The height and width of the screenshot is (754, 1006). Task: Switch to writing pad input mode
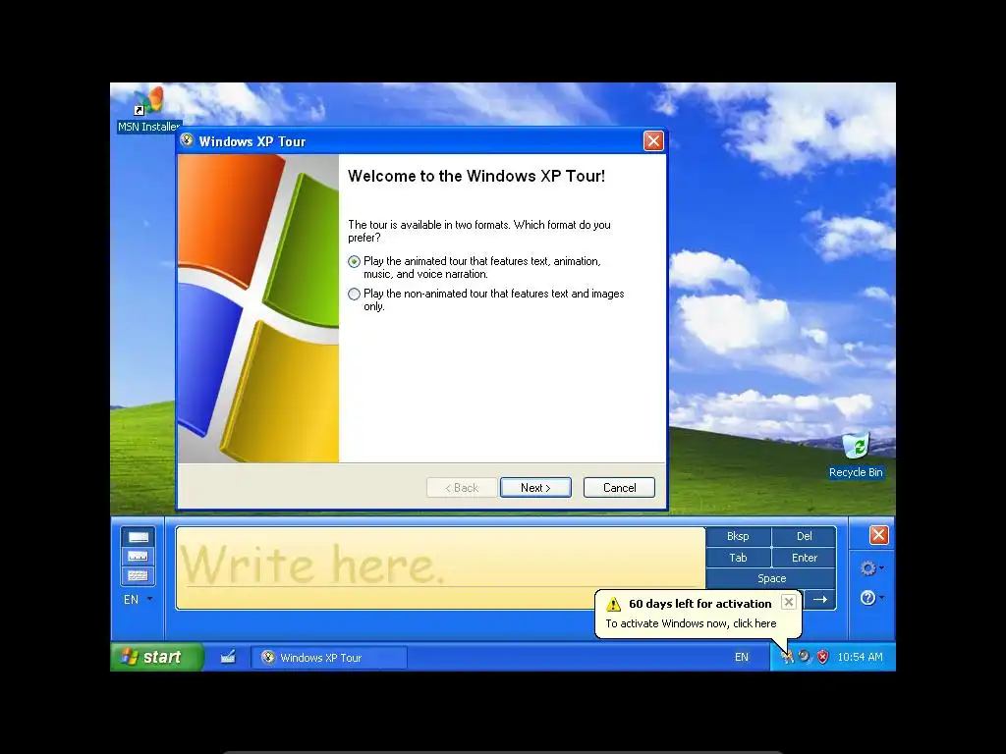[x=138, y=537]
